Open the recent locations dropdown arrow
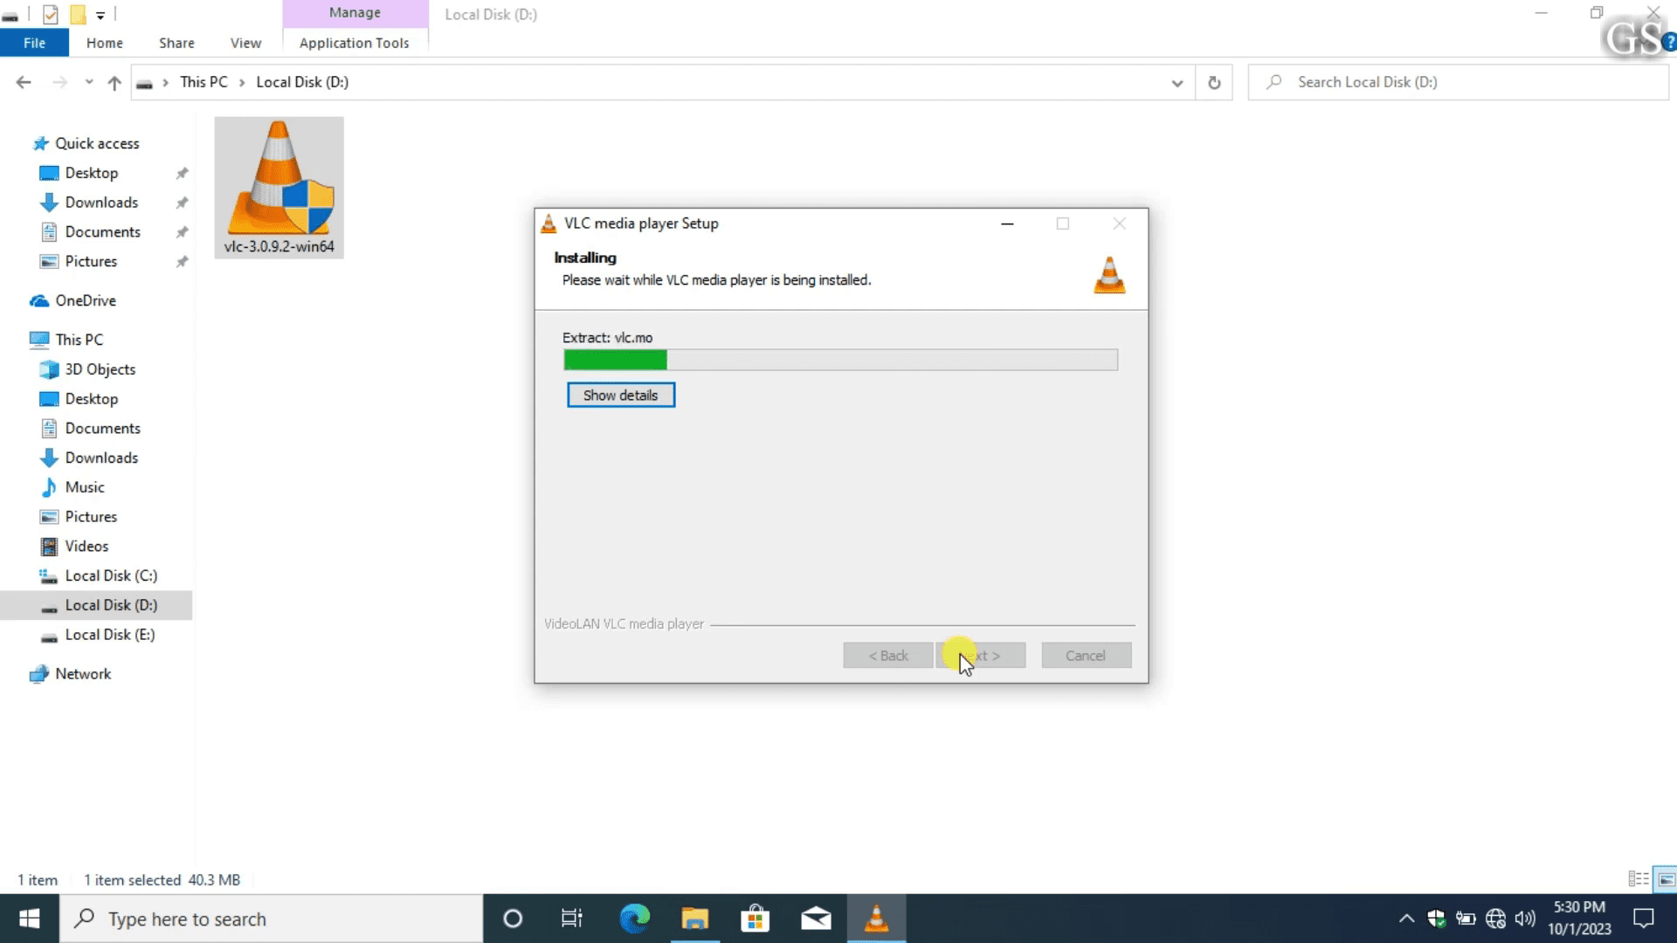Viewport: 1677px width, 943px height. coord(88,82)
